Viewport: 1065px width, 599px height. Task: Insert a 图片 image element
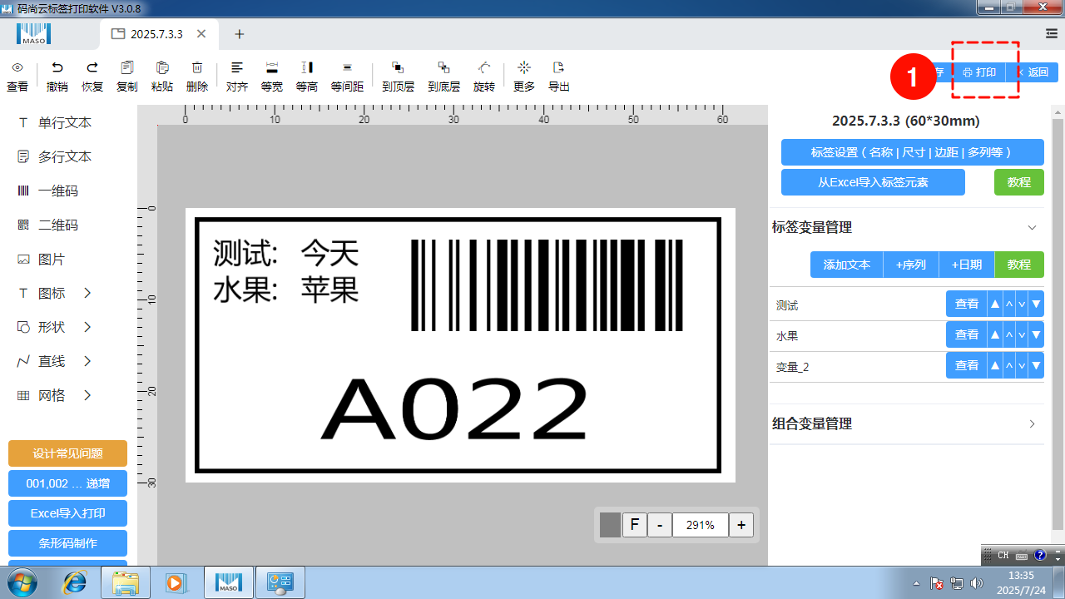coord(42,259)
